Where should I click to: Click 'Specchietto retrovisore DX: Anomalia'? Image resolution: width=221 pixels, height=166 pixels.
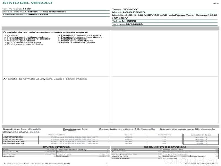click(127, 129)
